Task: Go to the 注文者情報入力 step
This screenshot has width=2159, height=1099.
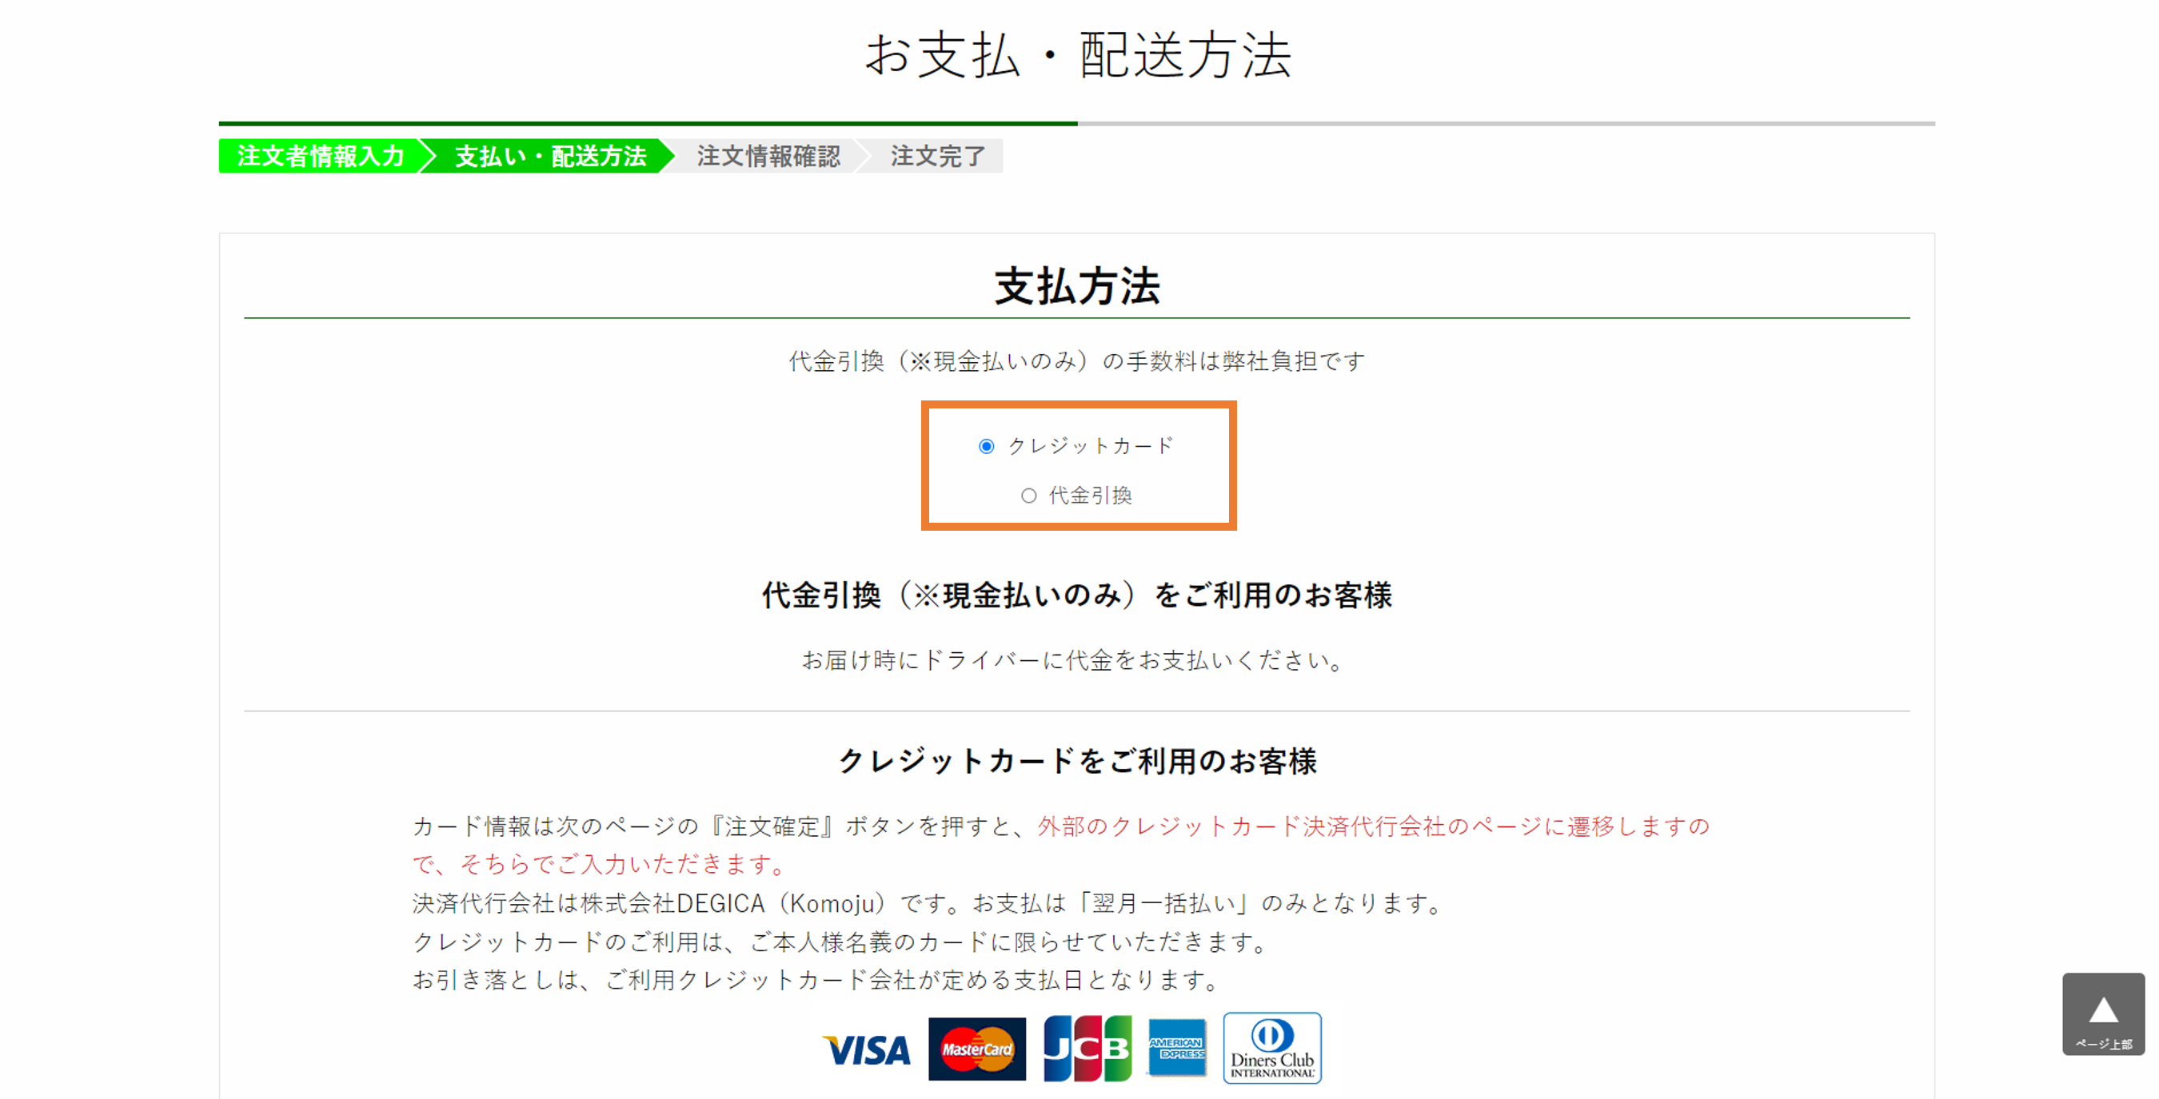Action: click(320, 156)
